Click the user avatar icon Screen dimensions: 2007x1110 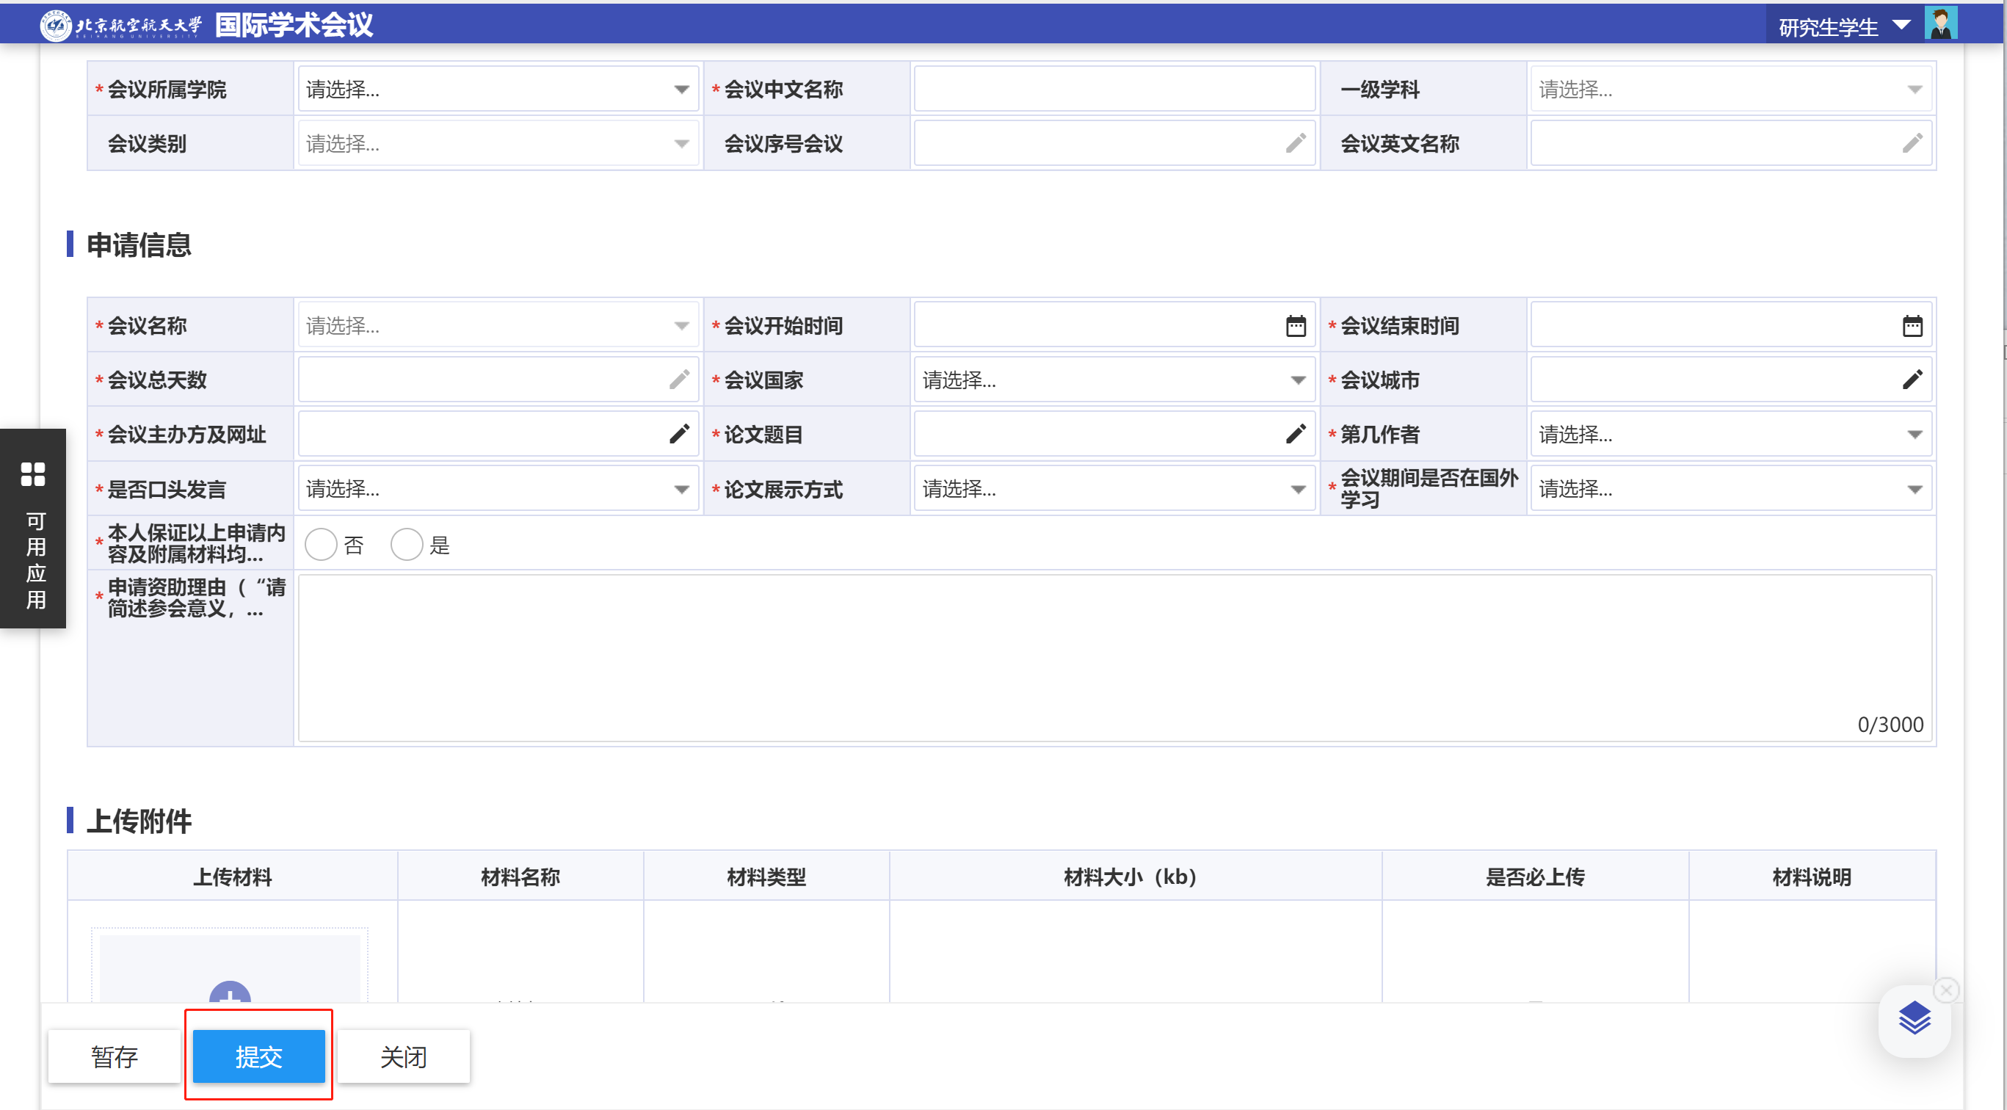1940,24
